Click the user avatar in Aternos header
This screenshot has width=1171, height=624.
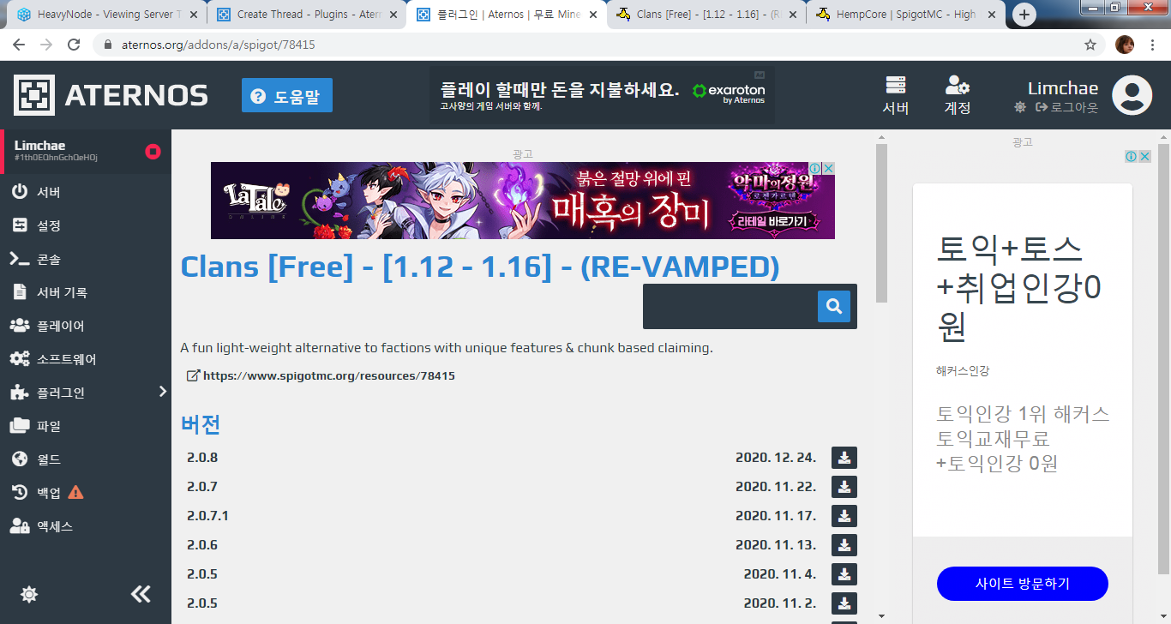click(x=1132, y=95)
